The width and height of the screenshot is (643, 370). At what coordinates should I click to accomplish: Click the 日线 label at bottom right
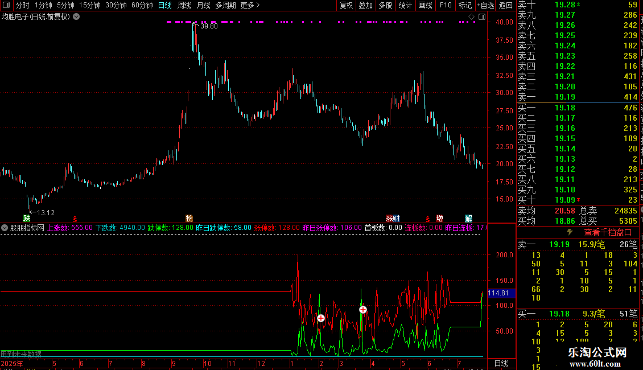[x=501, y=363]
